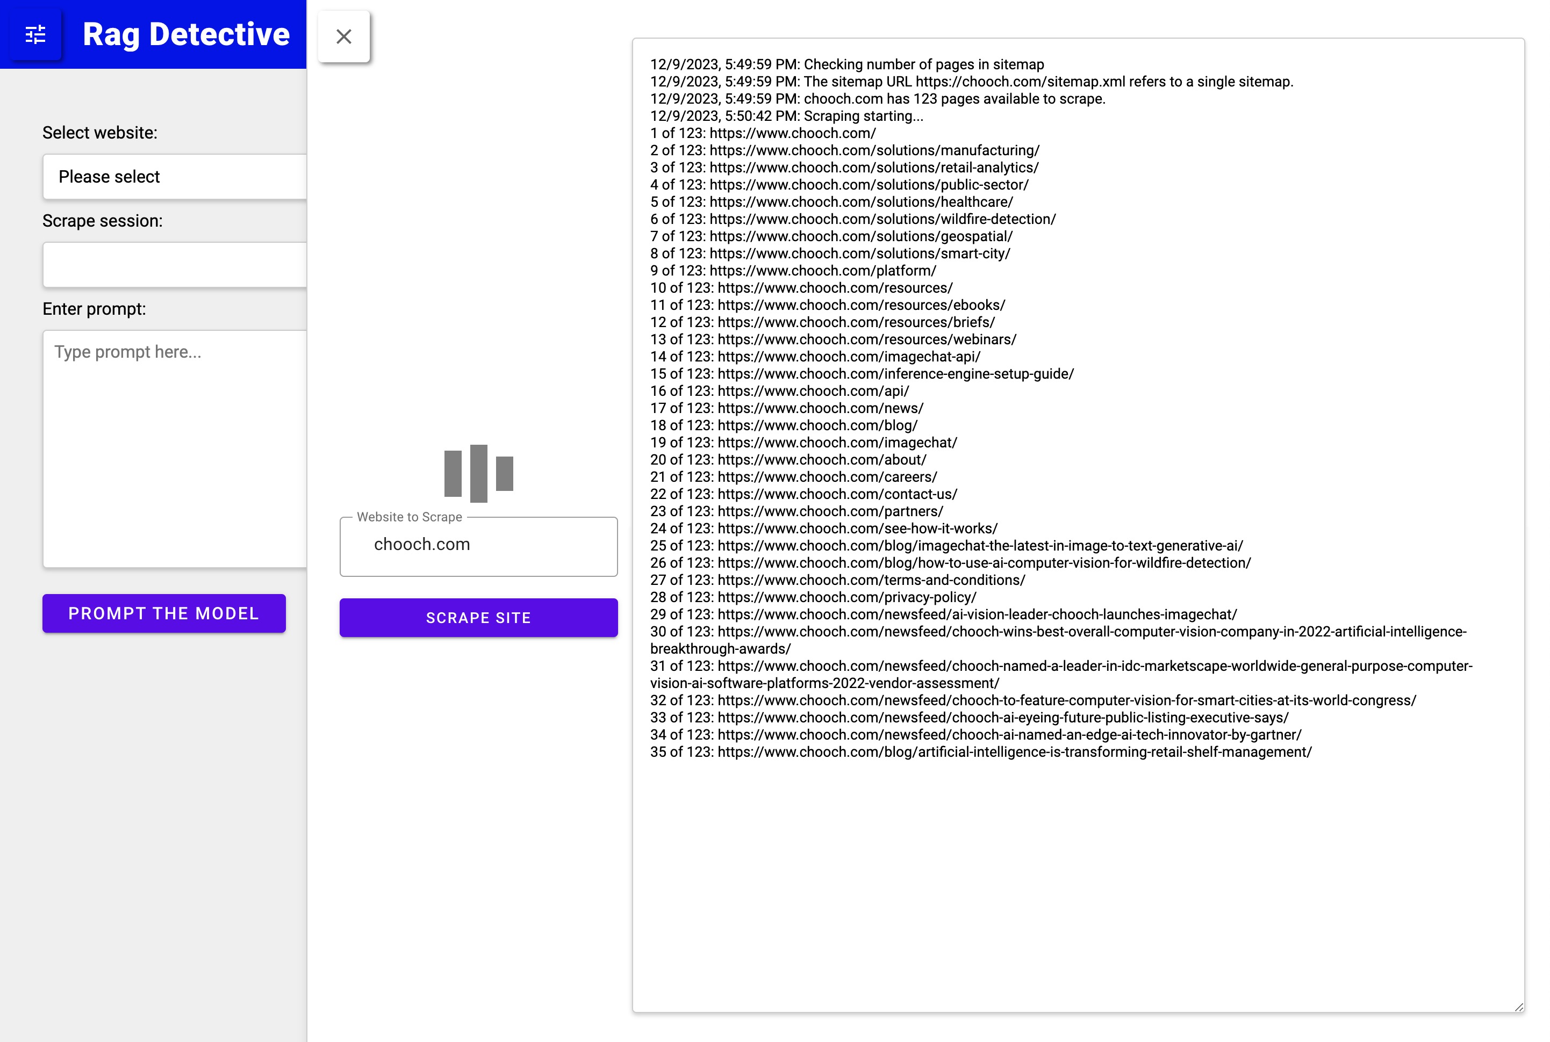Click the 'Enter prompt:' label
The width and height of the screenshot is (1550, 1042).
[94, 309]
